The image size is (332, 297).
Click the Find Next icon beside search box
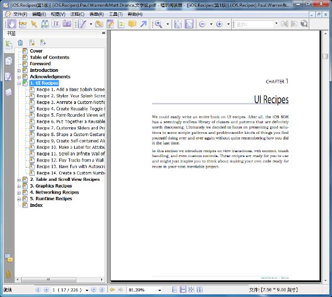tap(294, 24)
